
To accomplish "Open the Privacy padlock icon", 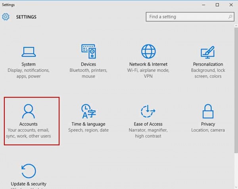I will (208, 111).
